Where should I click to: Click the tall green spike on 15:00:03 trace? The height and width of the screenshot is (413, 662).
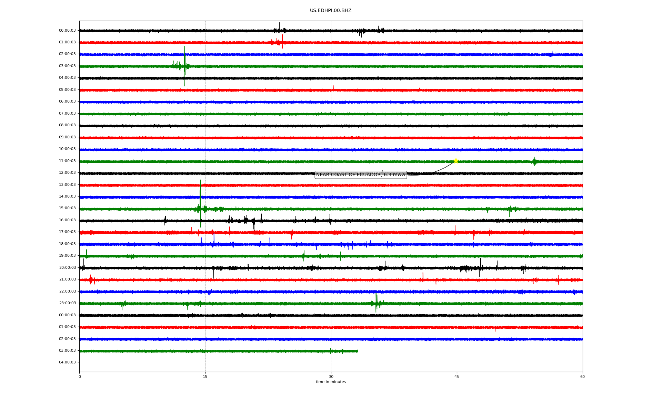coord(200,204)
